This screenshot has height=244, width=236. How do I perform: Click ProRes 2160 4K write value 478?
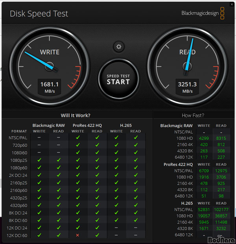pyautogui.click(x=204, y=183)
